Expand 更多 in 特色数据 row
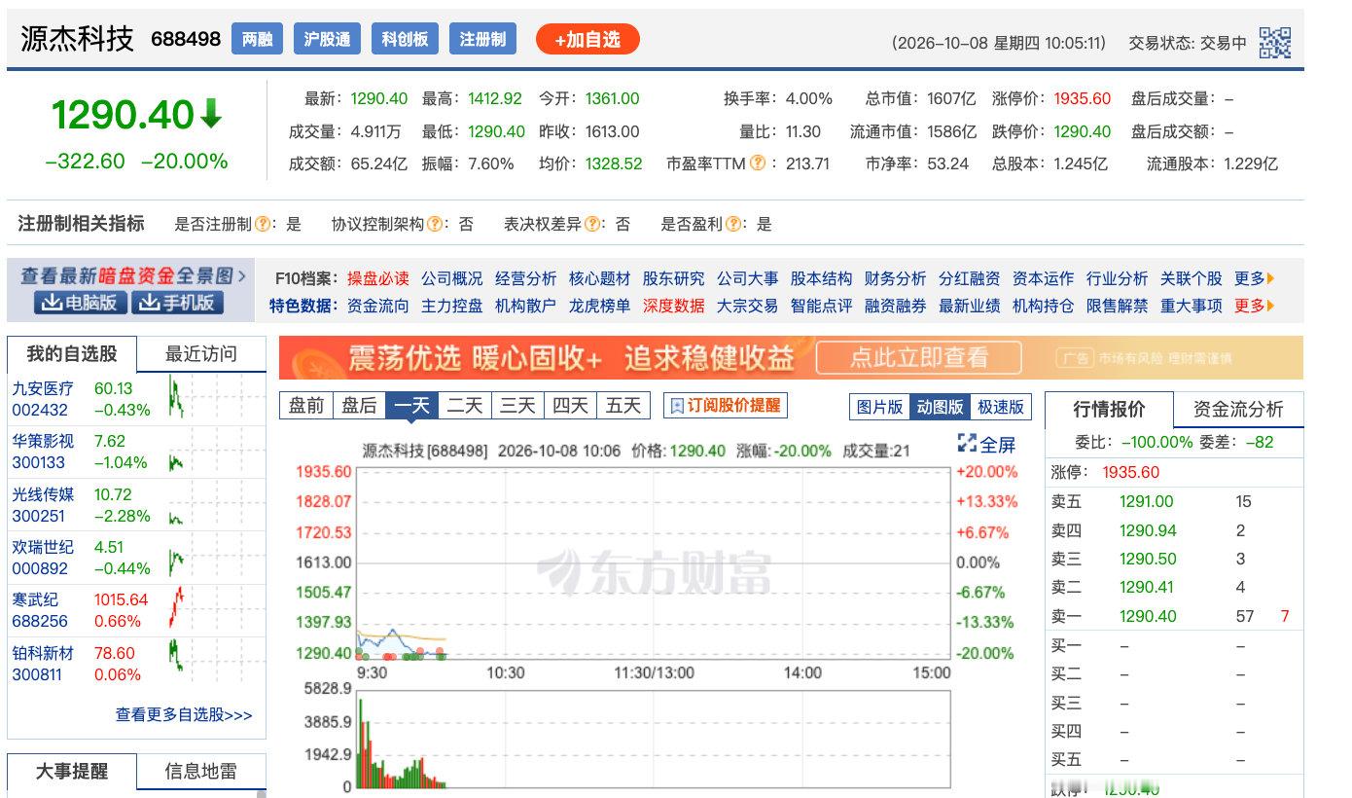Image resolution: width=1352 pixels, height=798 pixels. [1254, 306]
